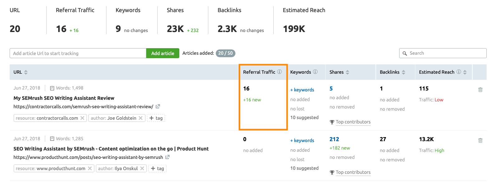Open Estimated Reach info icon
This screenshot has height=185, width=496.
tap(459, 72)
